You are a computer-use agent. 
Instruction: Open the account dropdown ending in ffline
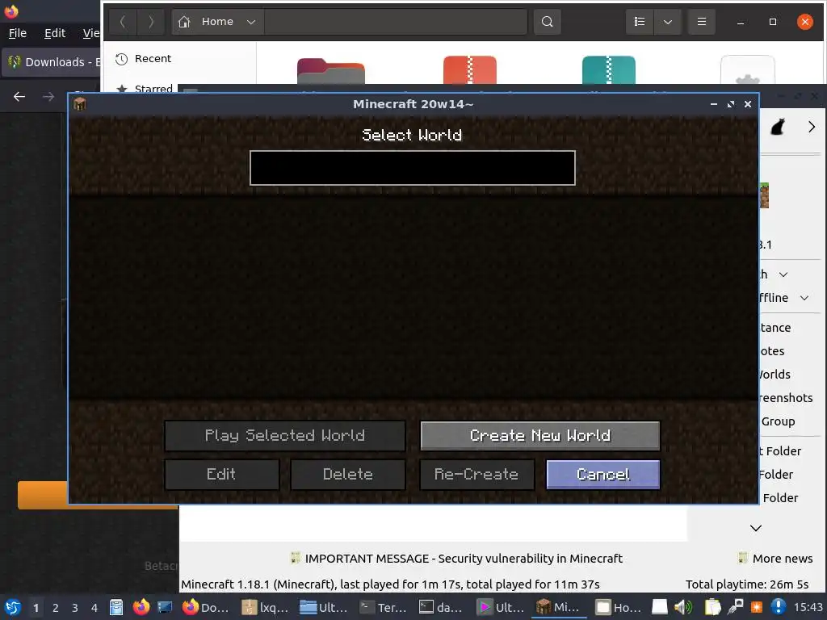point(804,298)
